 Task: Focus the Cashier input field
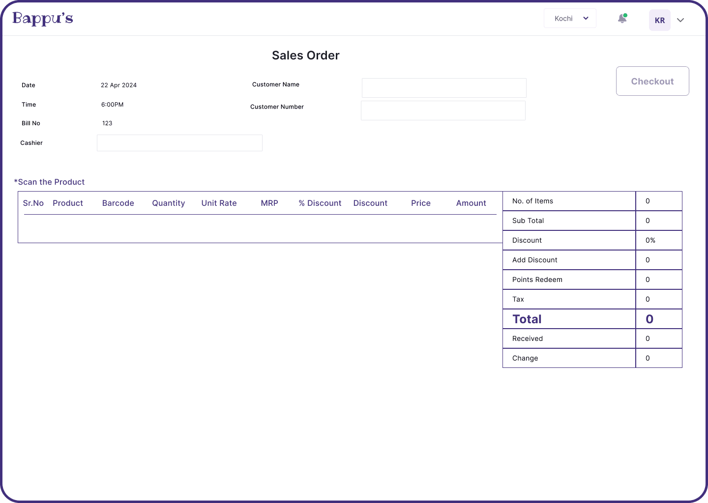(179, 143)
